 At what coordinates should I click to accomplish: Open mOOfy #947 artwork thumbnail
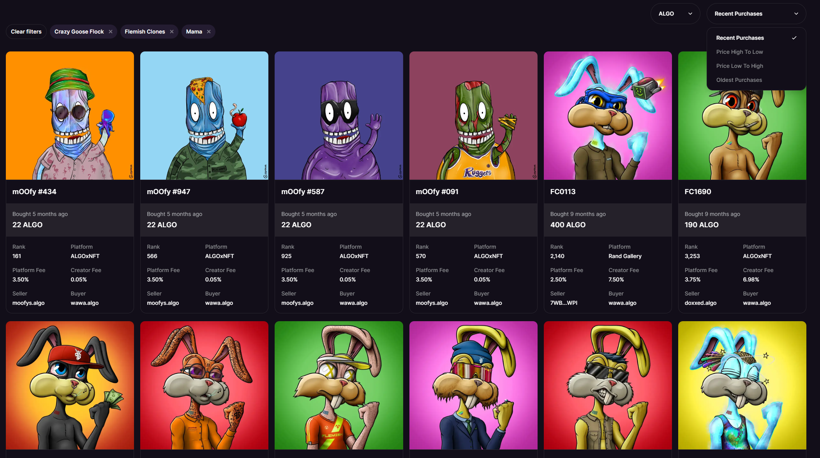[204, 115]
